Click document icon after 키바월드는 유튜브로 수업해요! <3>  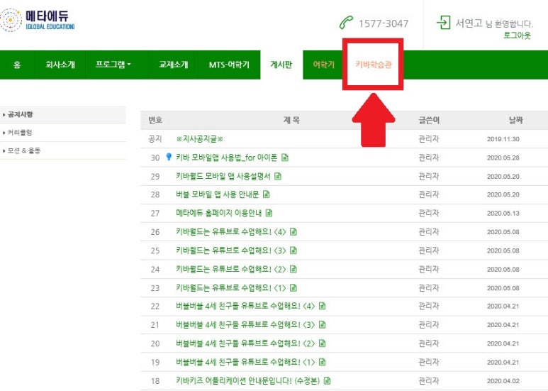click(x=293, y=250)
